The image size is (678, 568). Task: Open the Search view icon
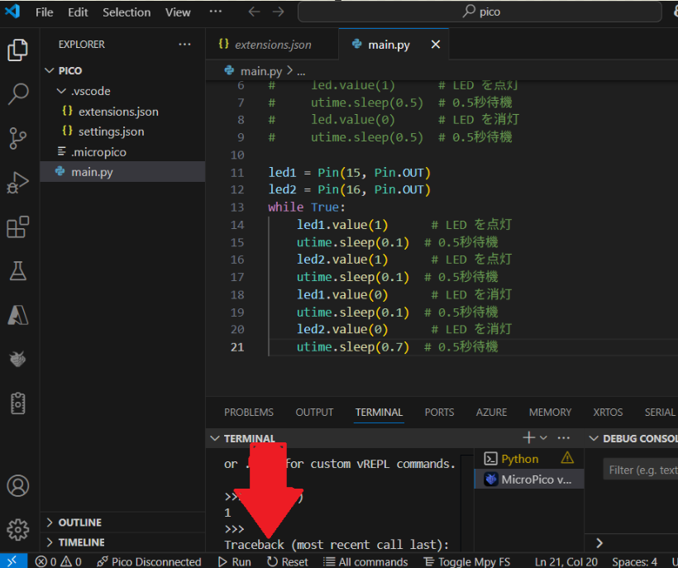(x=17, y=93)
